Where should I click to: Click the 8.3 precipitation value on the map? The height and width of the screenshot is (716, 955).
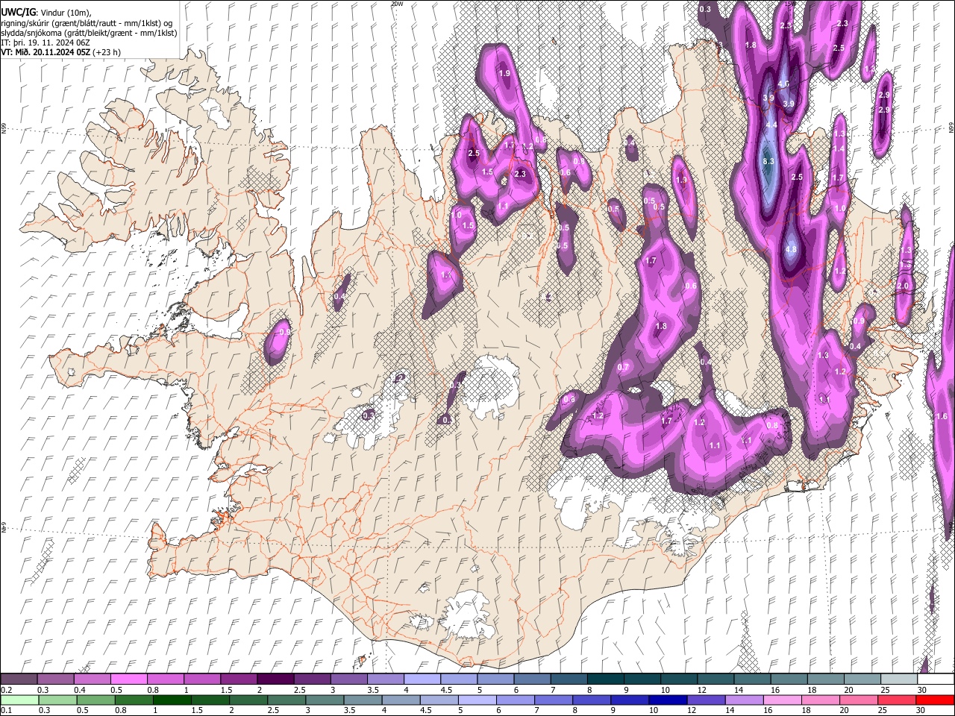click(768, 161)
